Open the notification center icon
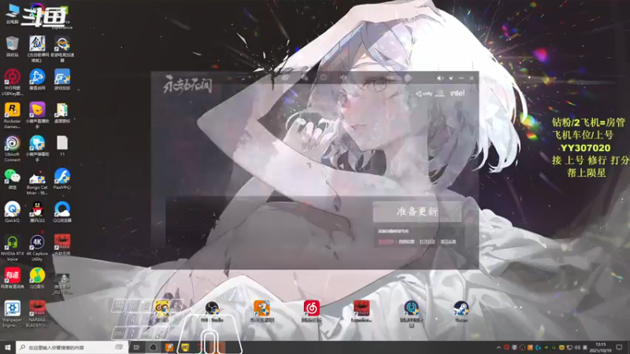The width and height of the screenshot is (630, 354). [619, 347]
